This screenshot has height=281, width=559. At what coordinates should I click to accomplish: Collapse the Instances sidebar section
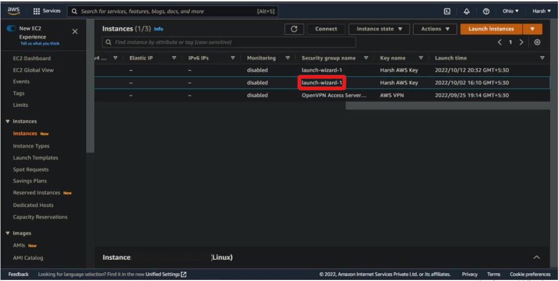point(8,121)
